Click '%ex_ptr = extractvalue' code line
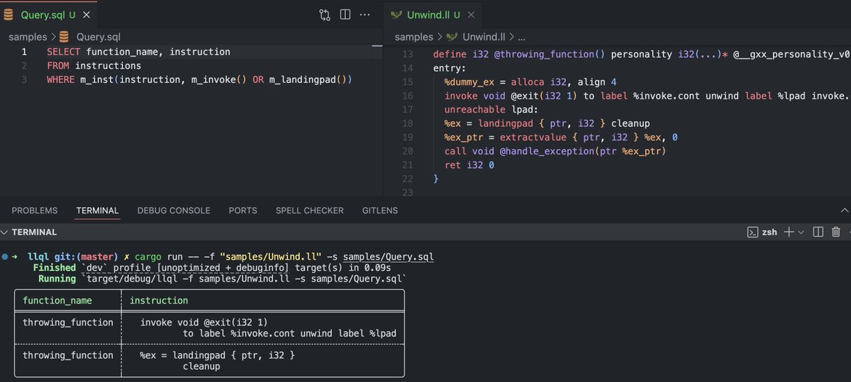The image size is (851, 382). (561, 137)
